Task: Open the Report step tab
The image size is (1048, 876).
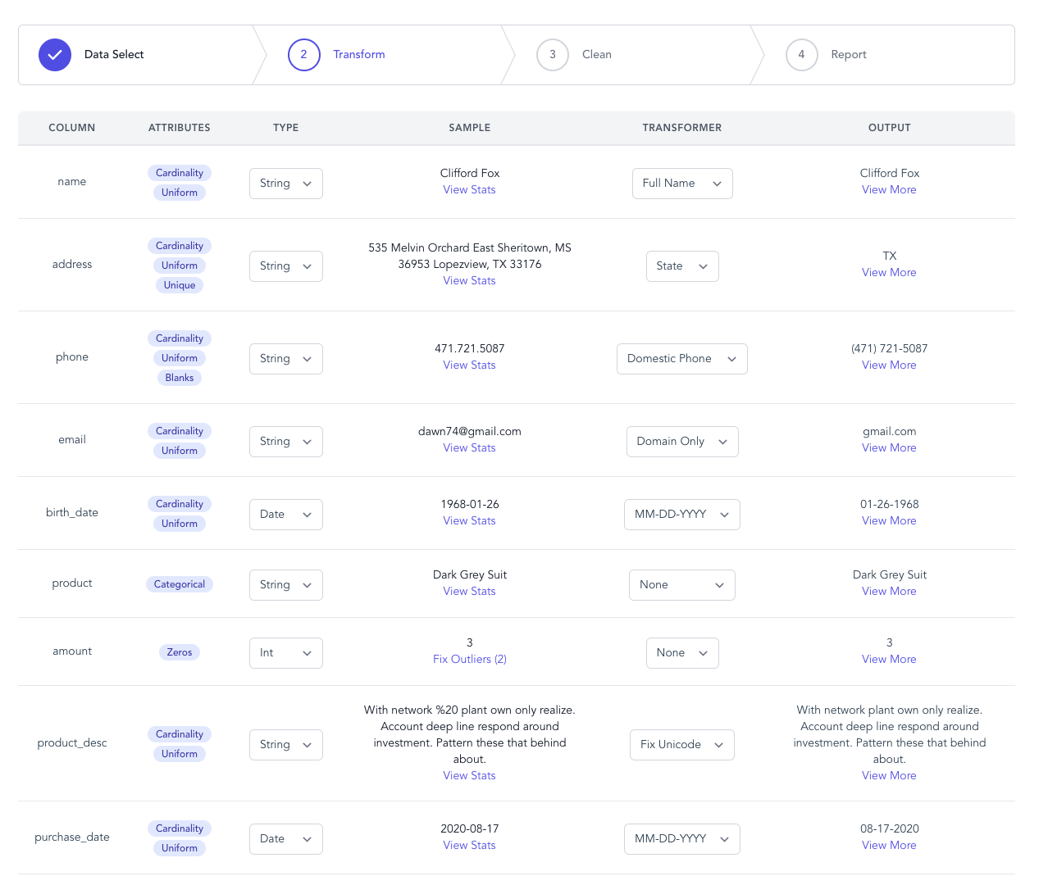Action: pyautogui.click(x=848, y=55)
